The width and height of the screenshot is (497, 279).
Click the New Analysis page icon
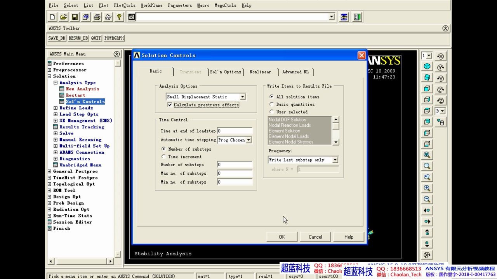coord(52,17)
